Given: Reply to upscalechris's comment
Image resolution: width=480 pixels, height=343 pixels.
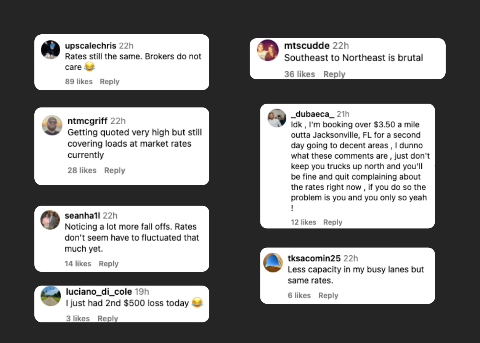Looking at the screenshot, I should tap(109, 82).
